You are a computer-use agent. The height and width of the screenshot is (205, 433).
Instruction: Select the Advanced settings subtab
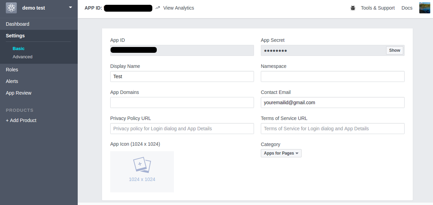(23, 57)
